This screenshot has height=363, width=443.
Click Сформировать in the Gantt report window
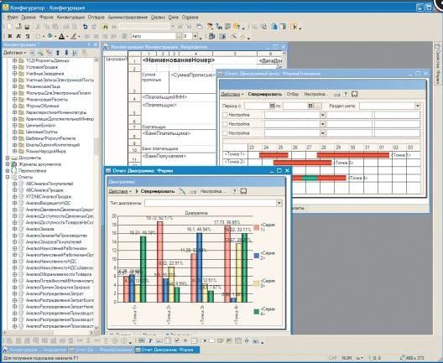click(265, 94)
